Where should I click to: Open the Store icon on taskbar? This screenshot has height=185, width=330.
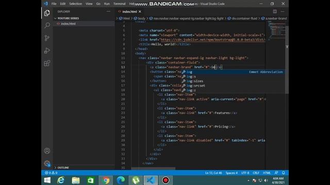coord(91,180)
